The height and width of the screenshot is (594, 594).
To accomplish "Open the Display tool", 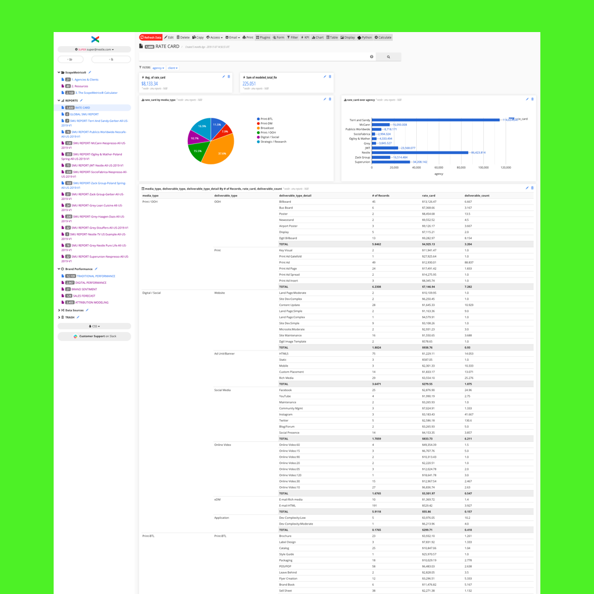I will click(x=348, y=37).
